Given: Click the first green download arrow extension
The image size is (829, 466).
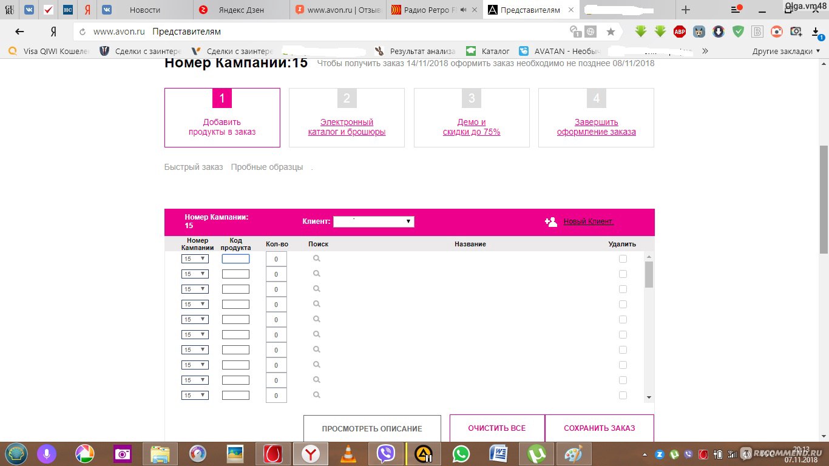Looking at the screenshot, I should tap(641, 32).
